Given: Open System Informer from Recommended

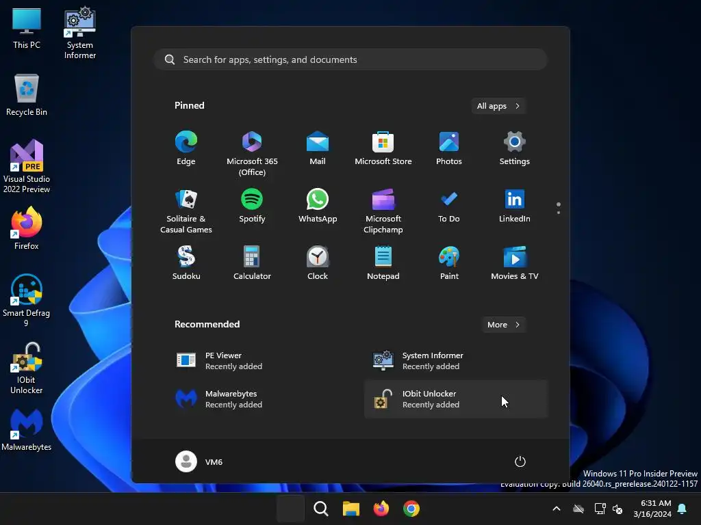Looking at the screenshot, I should [456, 361].
